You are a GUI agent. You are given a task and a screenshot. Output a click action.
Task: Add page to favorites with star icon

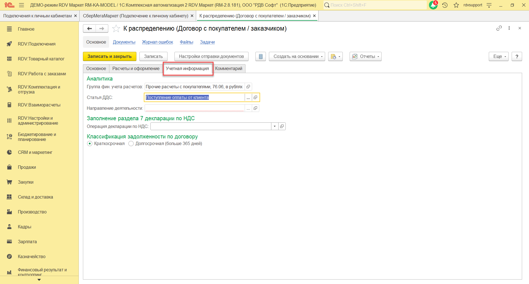click(x=116, y=28)
